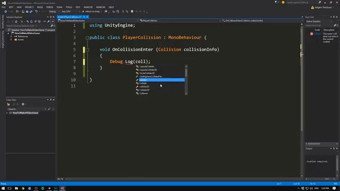This screenshot has width=340, height=191.
Task: Collapse the PlayerCollision class code block
Action: click(x=87, y=38)
